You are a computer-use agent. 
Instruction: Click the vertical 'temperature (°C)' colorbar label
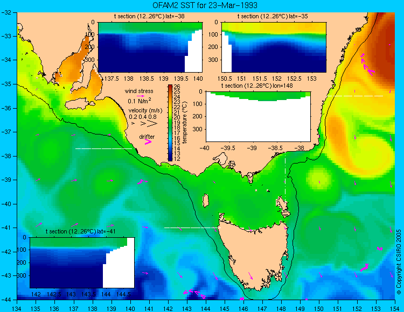pos(184,123)
